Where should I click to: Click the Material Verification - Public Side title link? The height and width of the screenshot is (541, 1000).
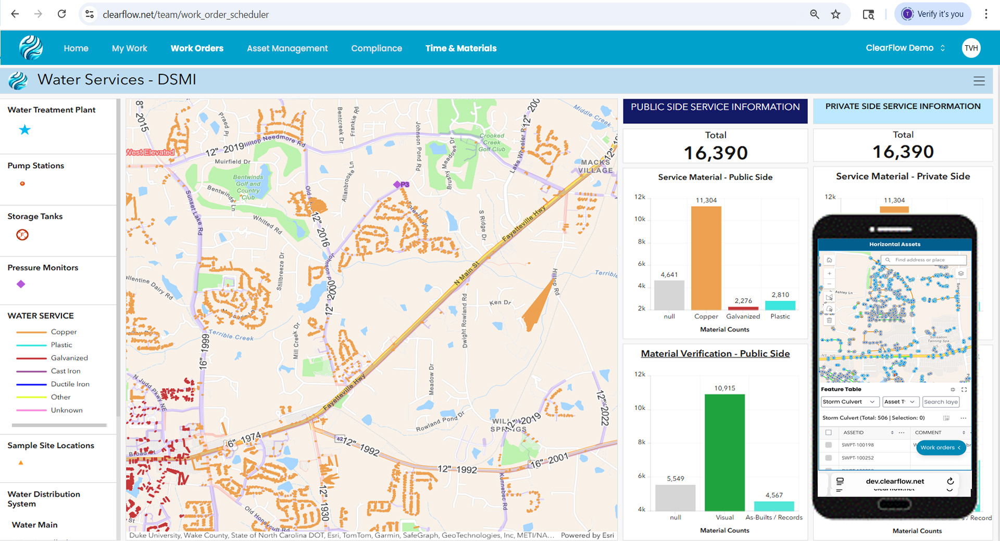tap(715, 354)
